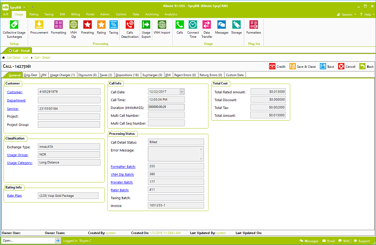
Task: Click the Call Time field
Action: point(166,99)
